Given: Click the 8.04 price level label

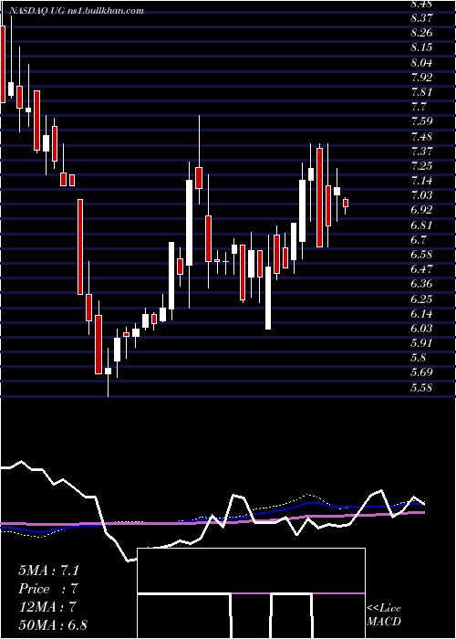Looking at the screenshot, I should pyautogui.click(x=422, y=62).
